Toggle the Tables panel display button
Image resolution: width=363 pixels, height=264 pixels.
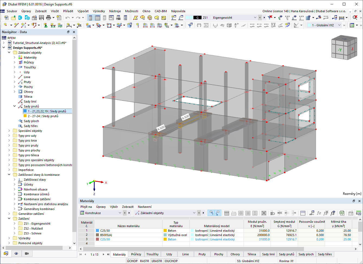point(97,18)
